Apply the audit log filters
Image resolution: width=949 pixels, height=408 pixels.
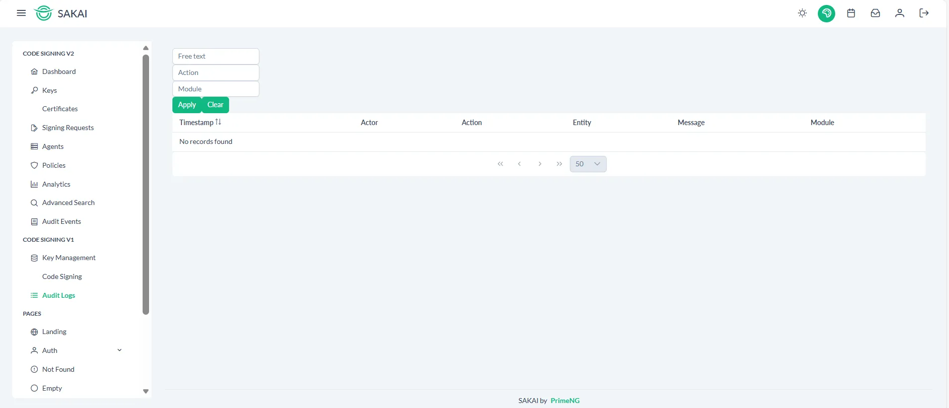(187, 105)
